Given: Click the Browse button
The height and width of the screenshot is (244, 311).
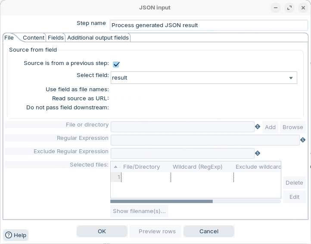Looking at the screenshot, I should (x=292, y=127).
